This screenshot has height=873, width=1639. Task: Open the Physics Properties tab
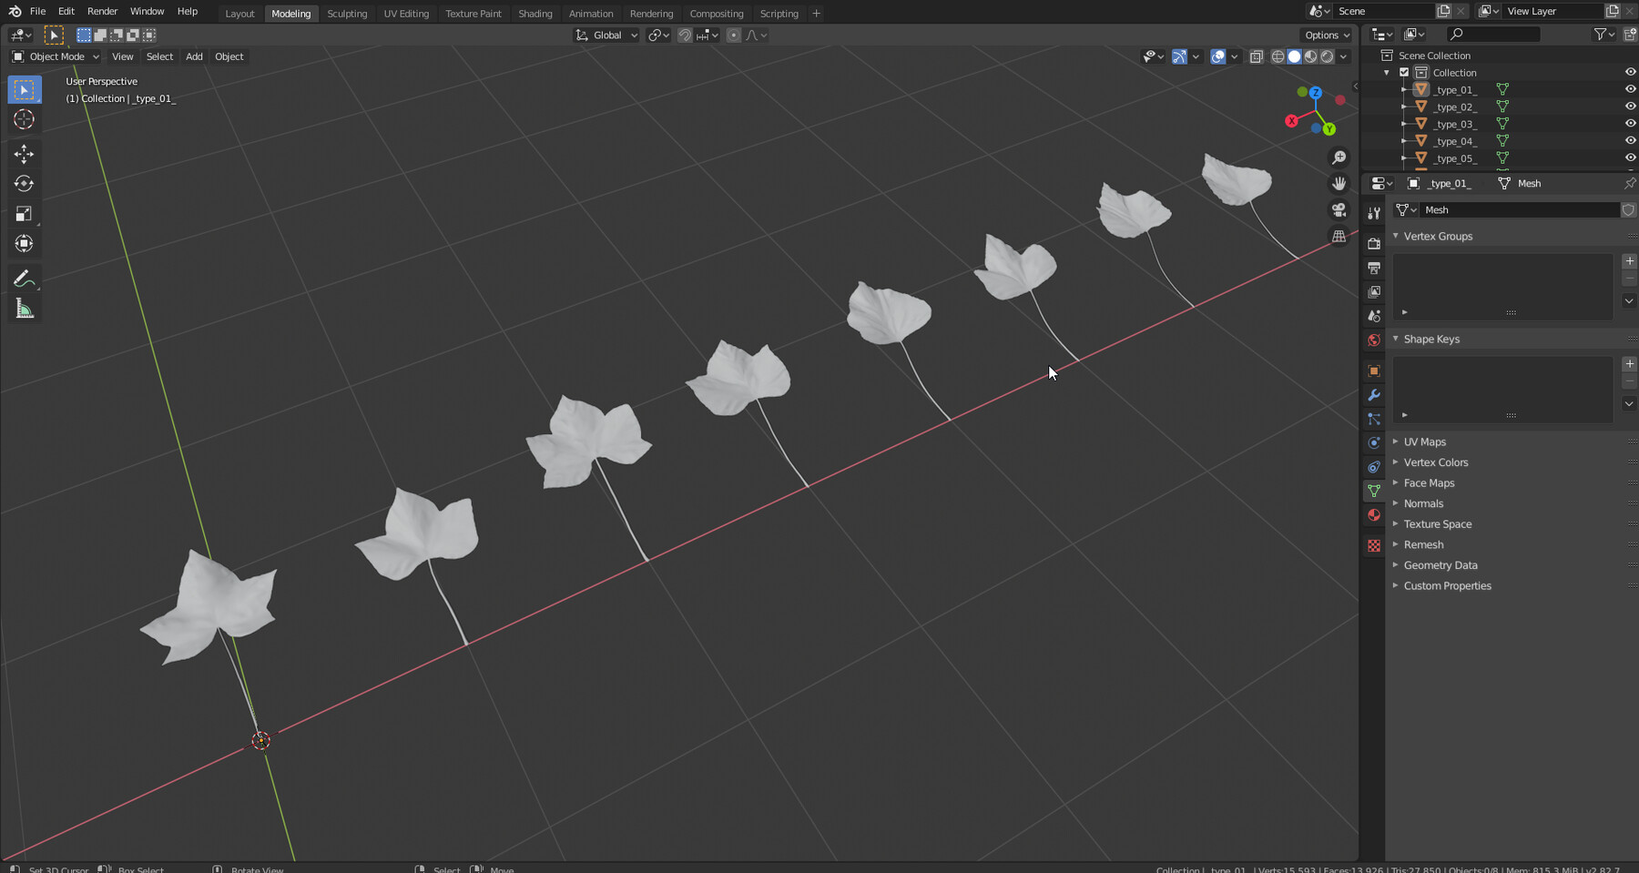pyautogui.click(x=1374, y=442)
